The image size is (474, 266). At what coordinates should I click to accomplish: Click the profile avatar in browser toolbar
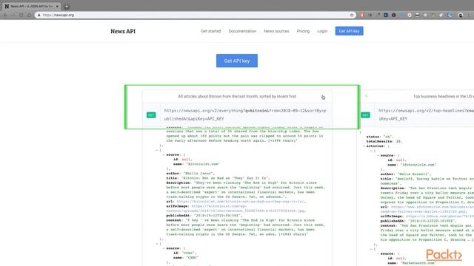(461, 15)
